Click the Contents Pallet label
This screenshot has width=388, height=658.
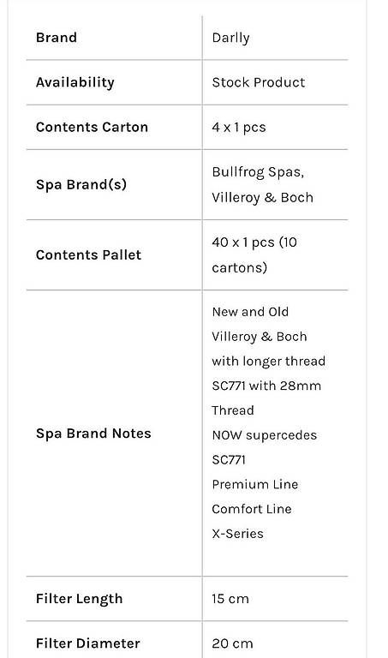(x=88, y=254)
